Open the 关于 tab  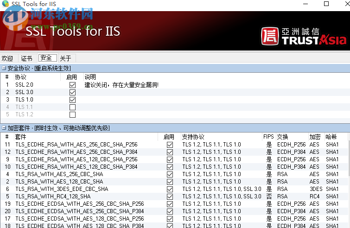66,58
